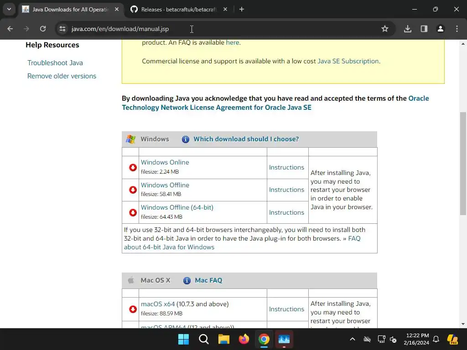The height and width of the screenshot is (350, 467).
Task: Click the scrollbar up arrow
Action: pos(463,44)
